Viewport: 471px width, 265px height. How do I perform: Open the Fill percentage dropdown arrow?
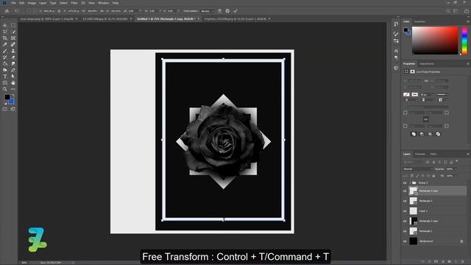coord(456,176)
